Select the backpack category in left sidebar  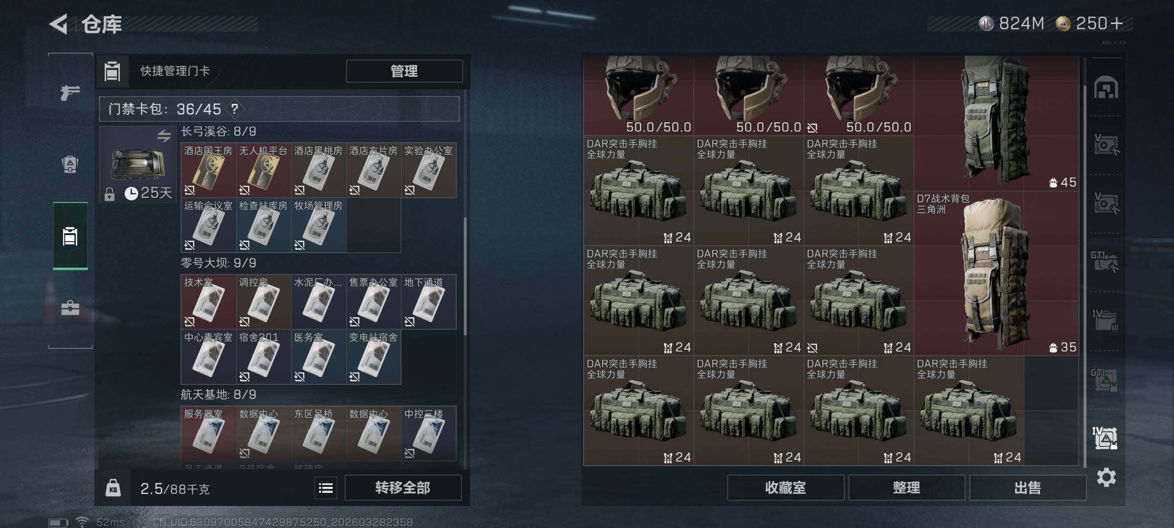tap(70, 164)
